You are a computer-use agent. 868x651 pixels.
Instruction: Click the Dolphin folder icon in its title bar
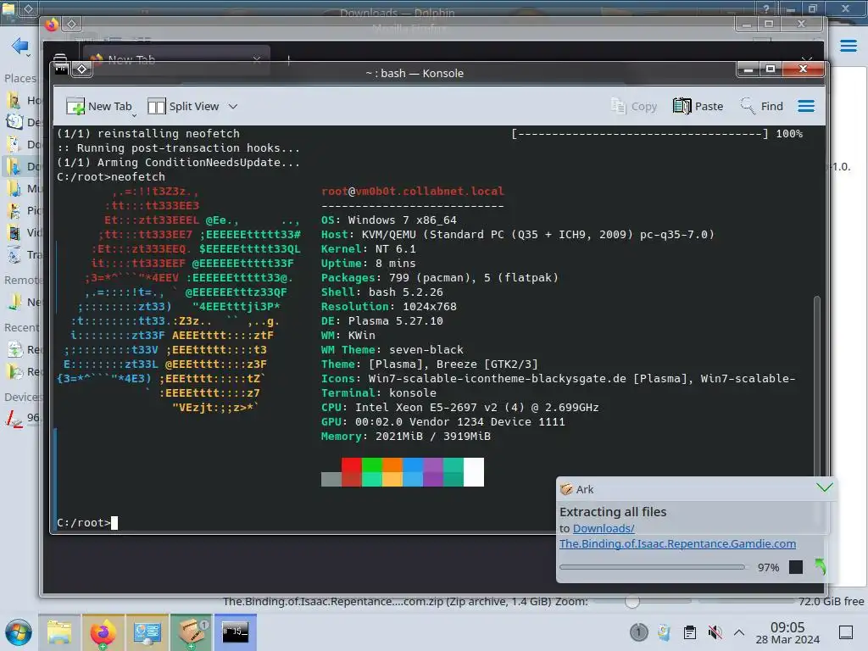pos(8,8)
